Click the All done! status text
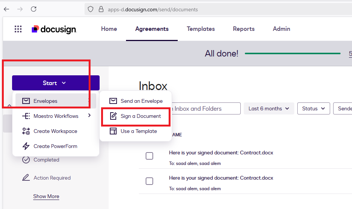 pyautogui.click(x=221, y=53)
